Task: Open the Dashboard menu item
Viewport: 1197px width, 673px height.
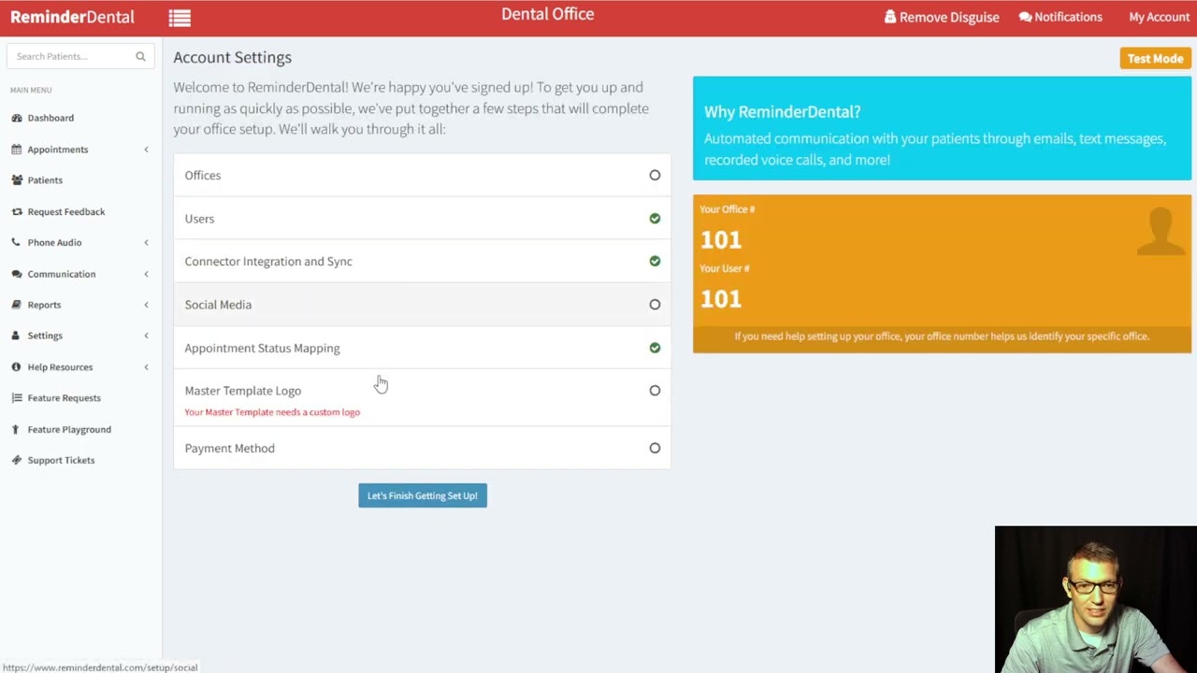Action: coord(80,118)
